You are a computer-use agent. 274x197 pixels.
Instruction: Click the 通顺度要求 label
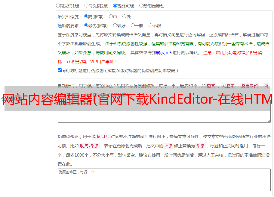click(69, 26)
